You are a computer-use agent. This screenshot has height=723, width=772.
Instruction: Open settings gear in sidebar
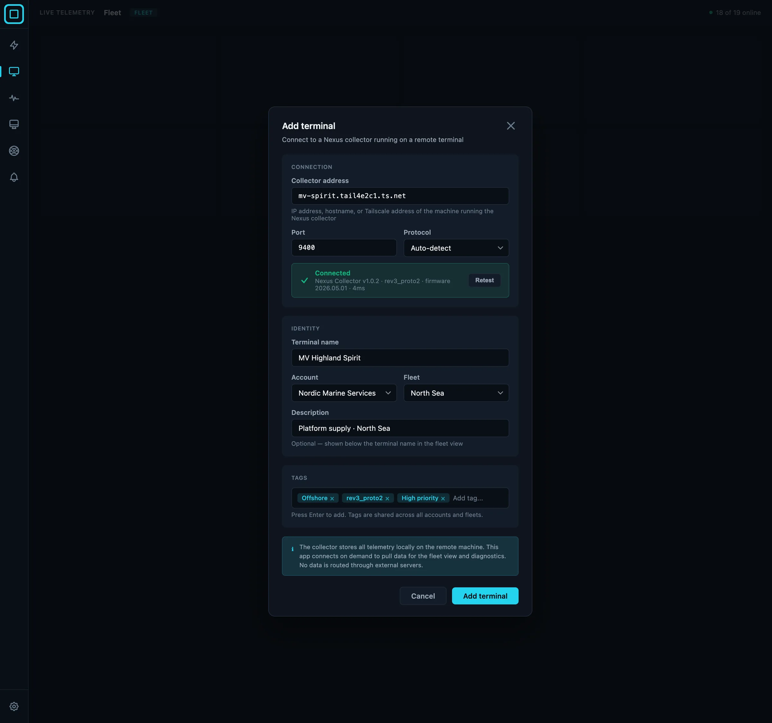tap(14, 706)
